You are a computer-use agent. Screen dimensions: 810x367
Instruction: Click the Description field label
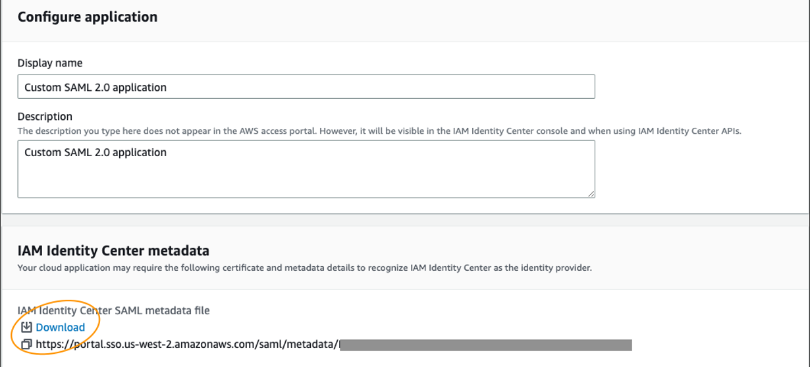pyautogui.click(x=45, y=117)
